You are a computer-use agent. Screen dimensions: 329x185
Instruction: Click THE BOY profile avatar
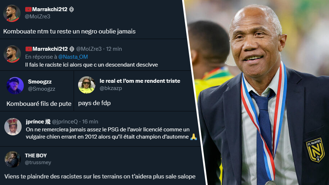point(12,159)
